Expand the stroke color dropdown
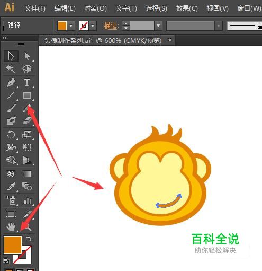This screenshot has width=262, height=271. 93,26
